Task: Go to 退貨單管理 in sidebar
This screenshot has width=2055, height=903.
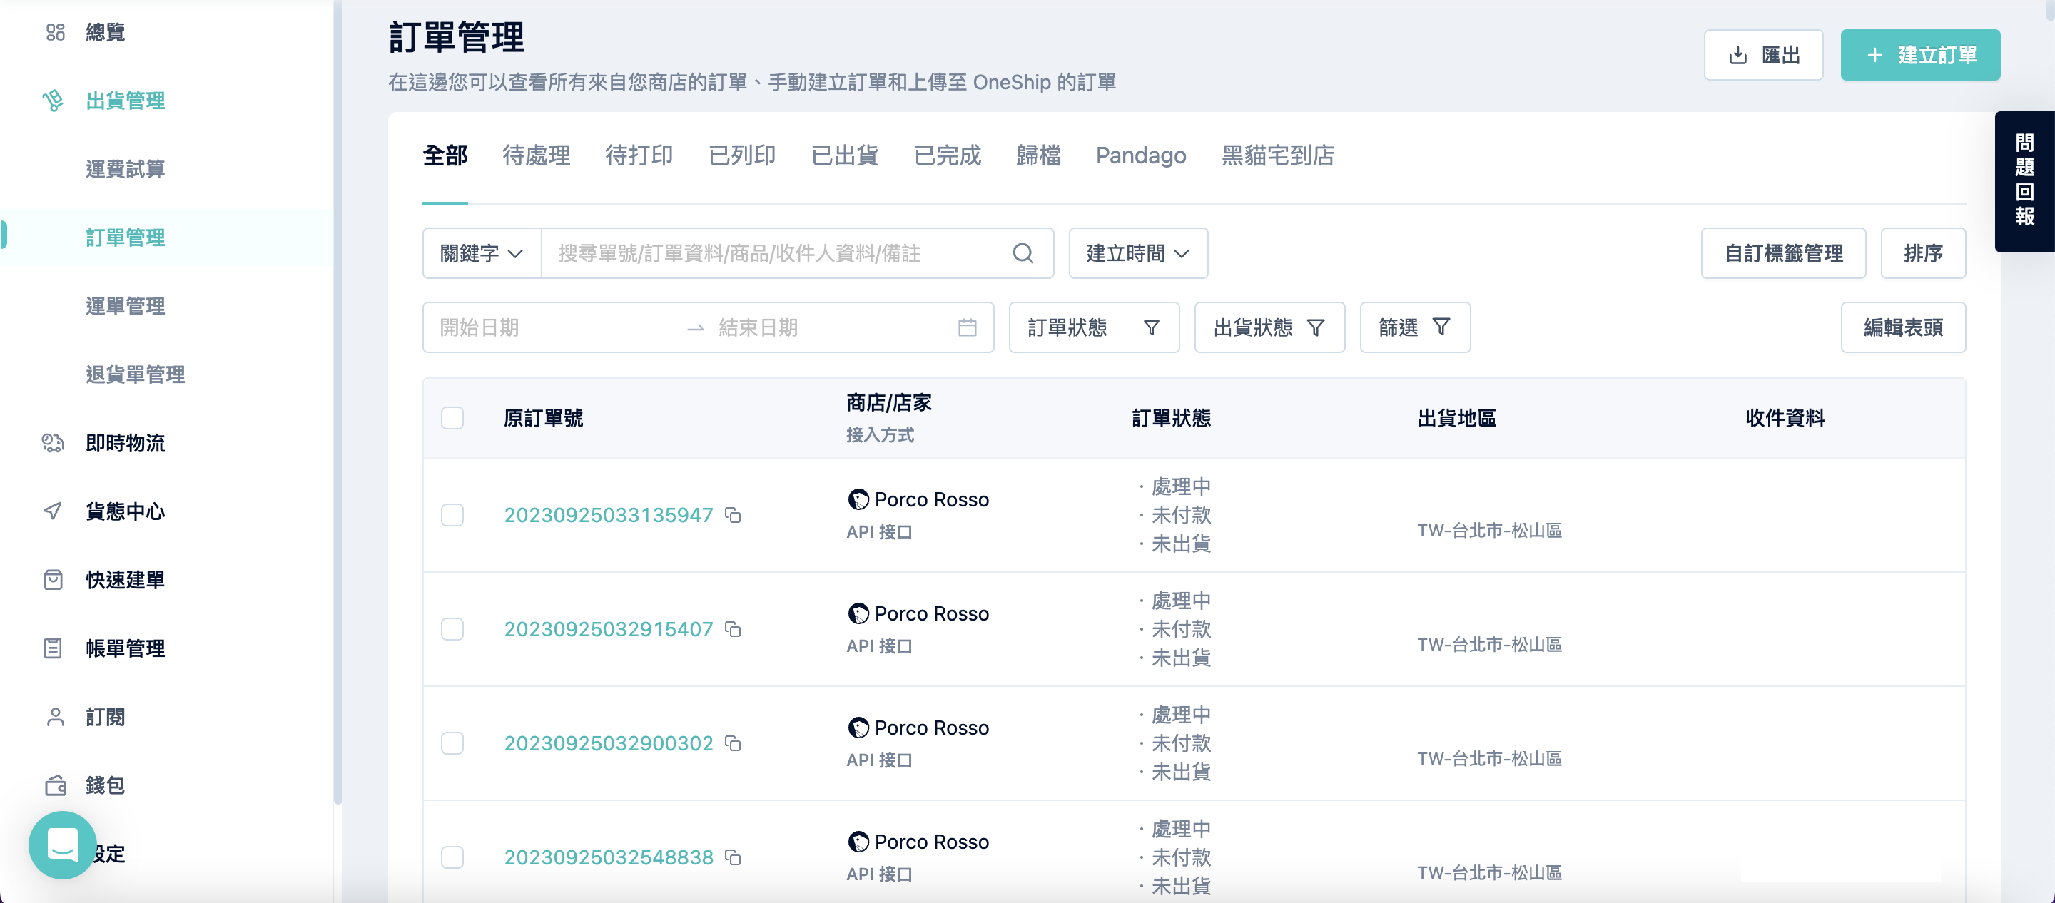Action: (x=136, y=375)
